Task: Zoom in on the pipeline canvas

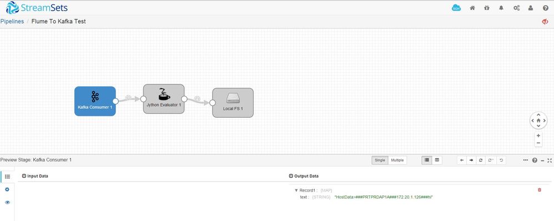Action: [538, 135]
